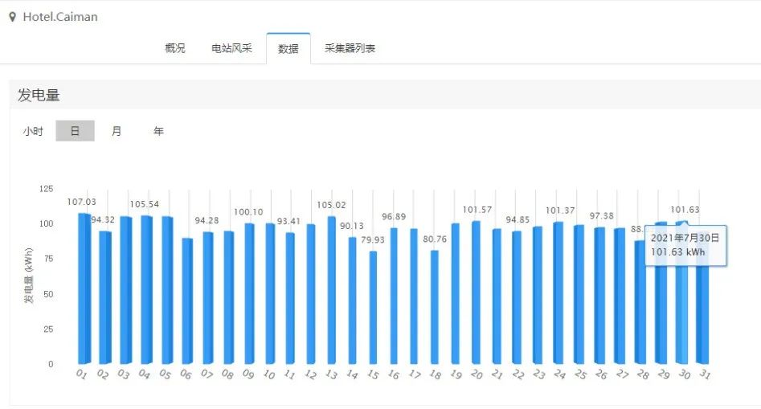Viewport: 761px width, 409px height.
Task: Select the 日 daily view button
Action: tap(75, 131)
